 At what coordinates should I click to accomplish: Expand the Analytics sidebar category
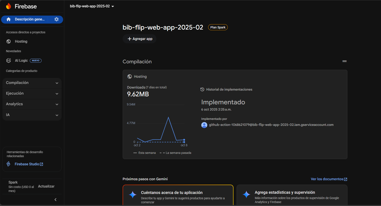point(32,104)
